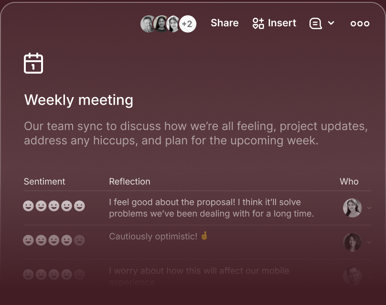Select the last smiley on the third sentiment row
This screenshot has height=305, width=386.
78,274
